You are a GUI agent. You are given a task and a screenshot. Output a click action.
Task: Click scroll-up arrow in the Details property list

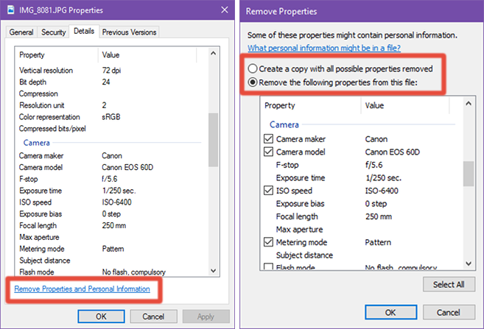pos(213,54)
